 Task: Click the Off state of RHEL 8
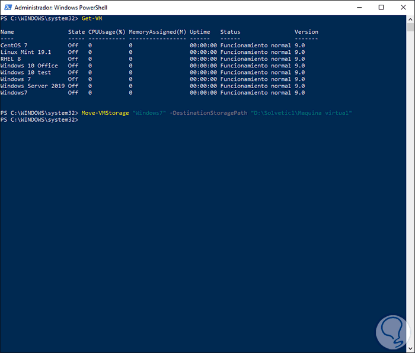[x=73, y=59]
